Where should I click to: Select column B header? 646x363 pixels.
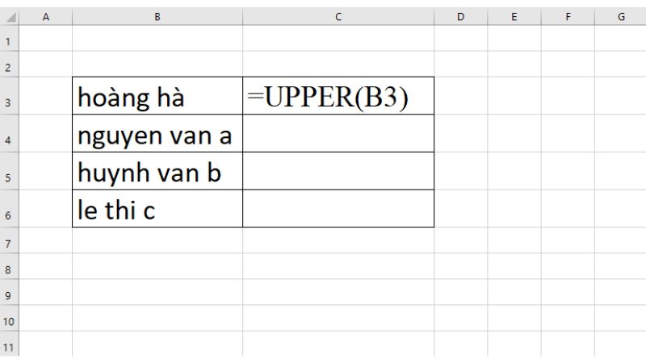point(157,14)
